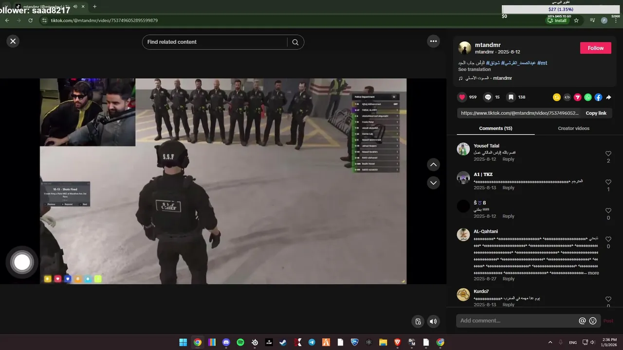Show hidden system tray icons

550,342
